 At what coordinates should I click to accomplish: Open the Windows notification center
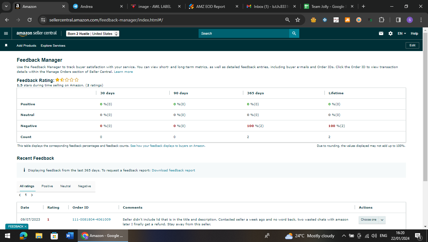point(418,236)
